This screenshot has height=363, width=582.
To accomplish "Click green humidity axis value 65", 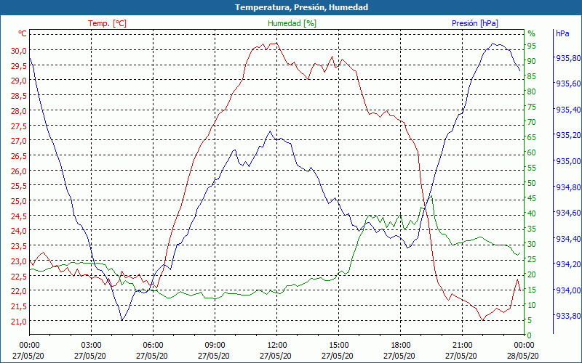I will (x=532, y=137).
